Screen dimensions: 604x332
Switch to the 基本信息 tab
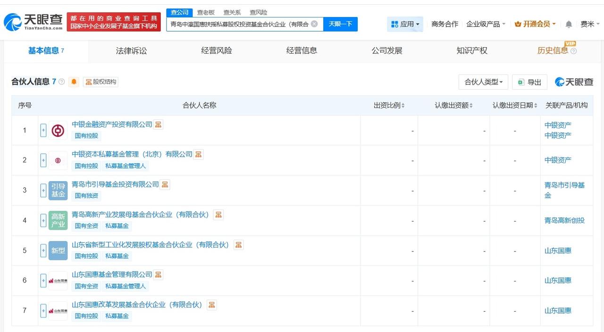[46, 51]
